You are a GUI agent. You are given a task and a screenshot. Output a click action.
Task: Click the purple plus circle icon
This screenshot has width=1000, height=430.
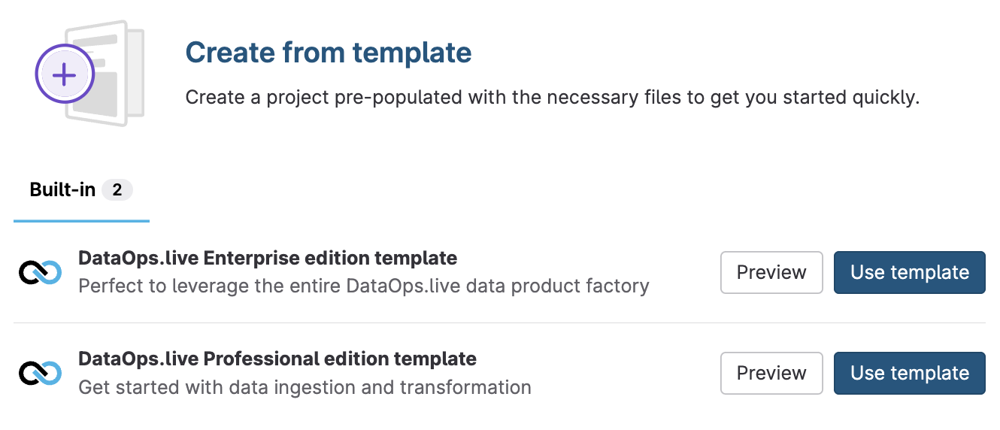point(64,74)
